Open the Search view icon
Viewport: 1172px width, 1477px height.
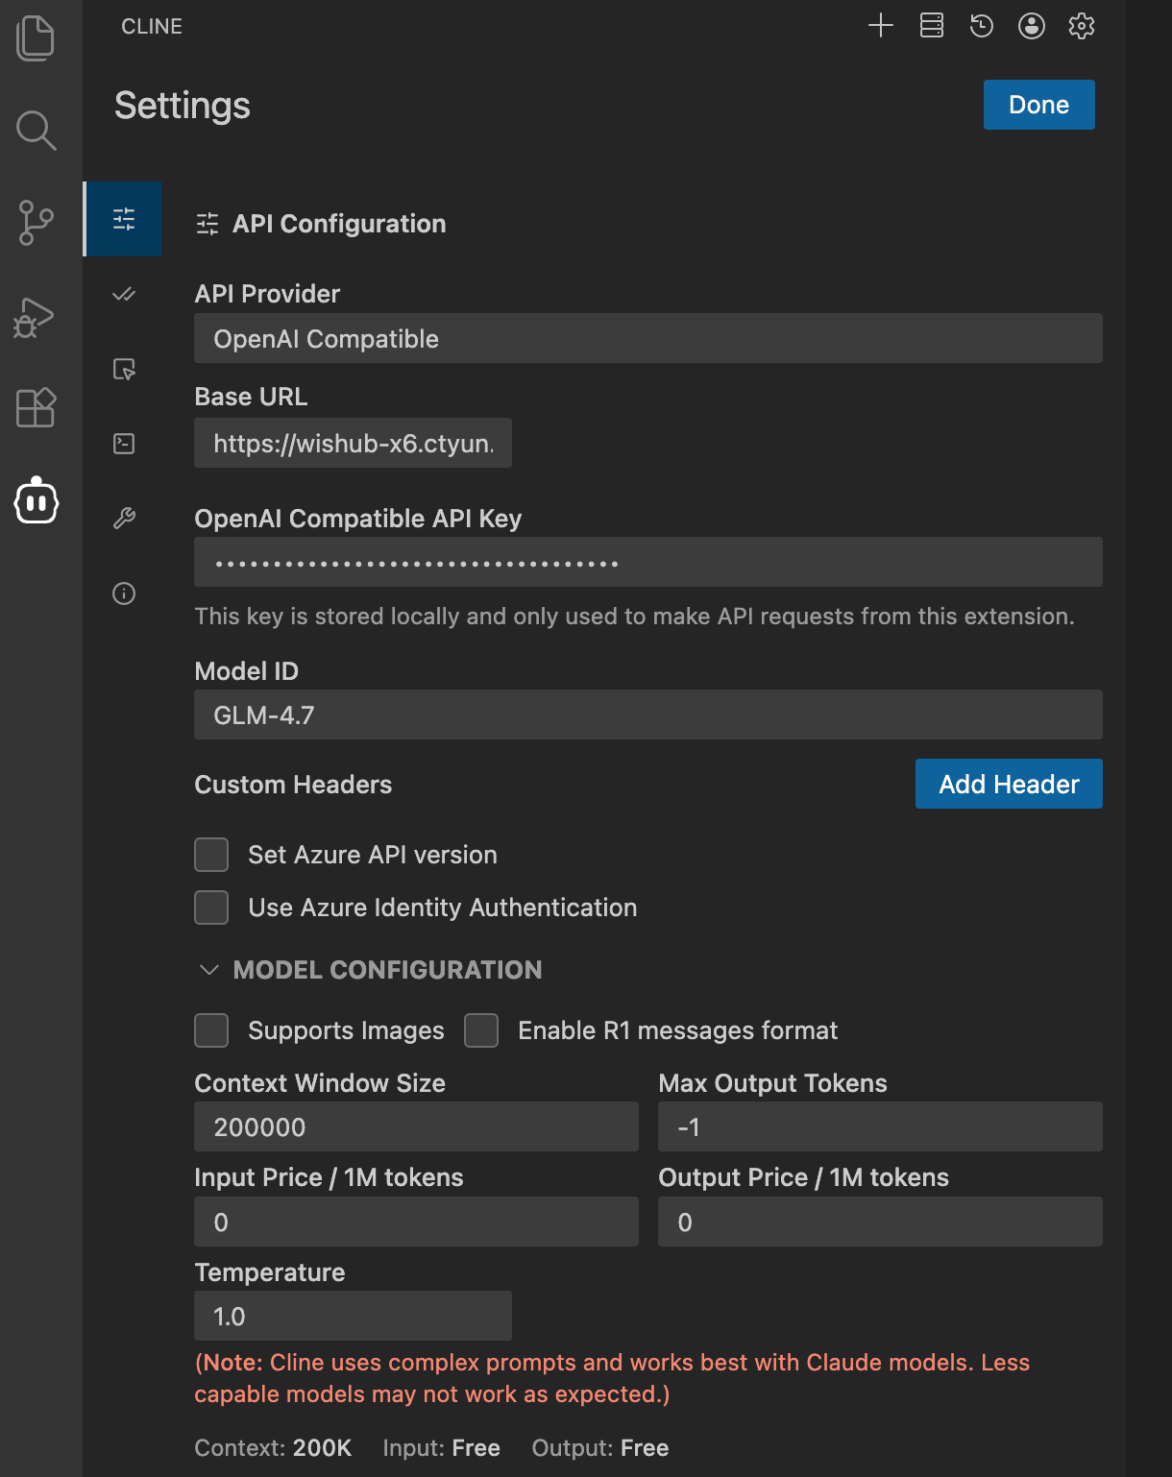[x=37, y=130]
